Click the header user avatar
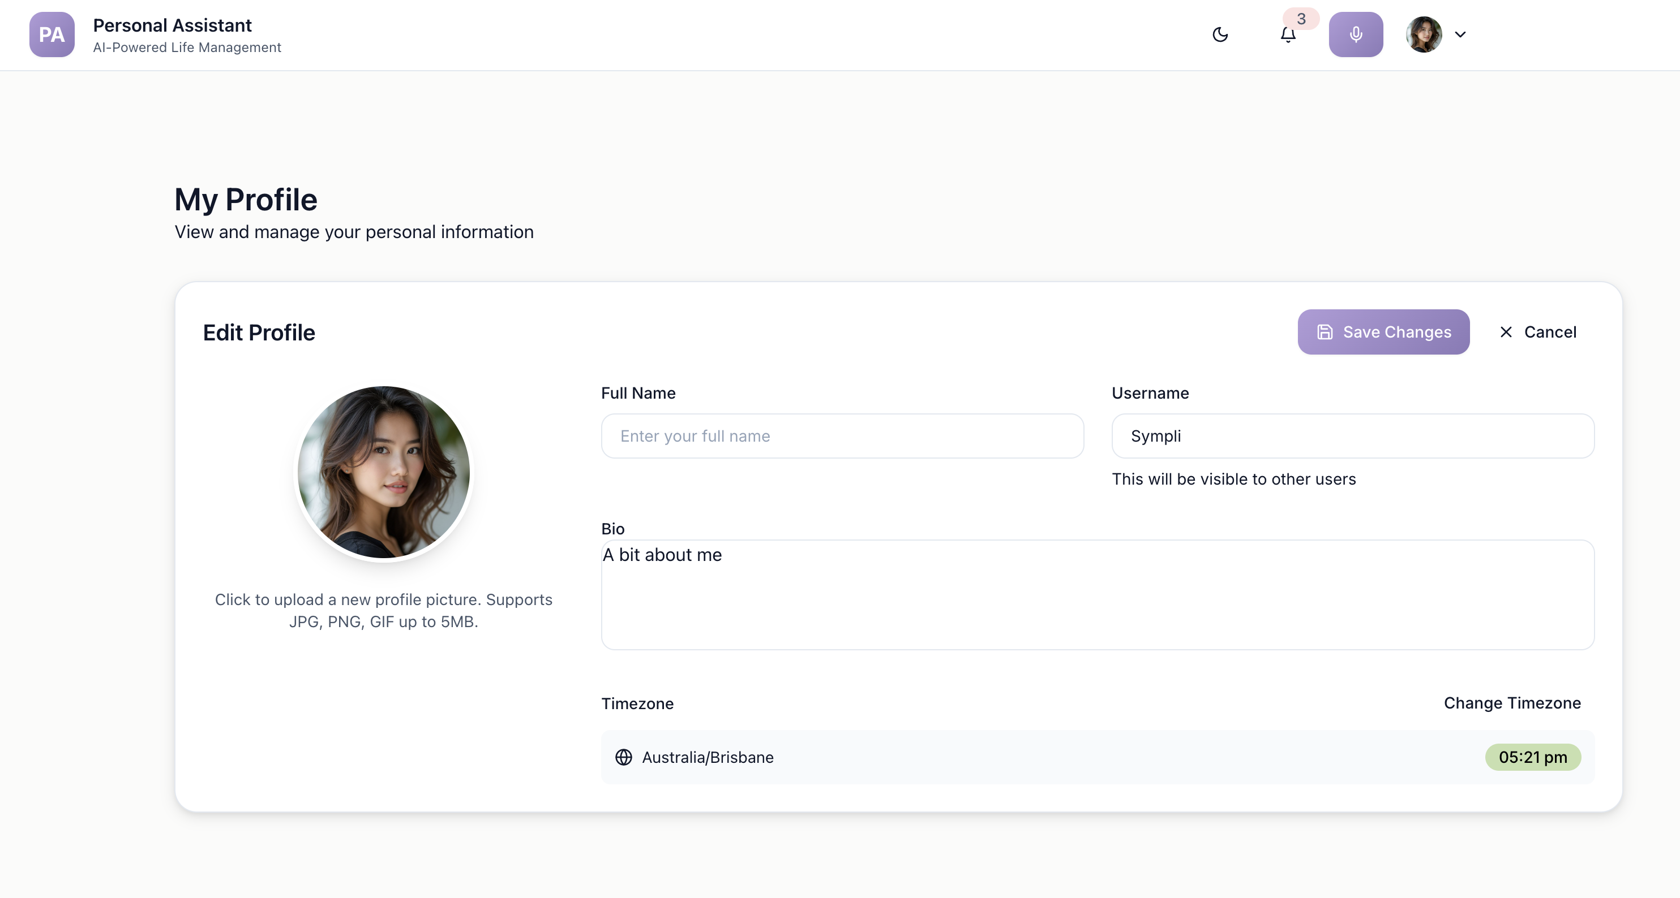 click(x=1424, y=34)
